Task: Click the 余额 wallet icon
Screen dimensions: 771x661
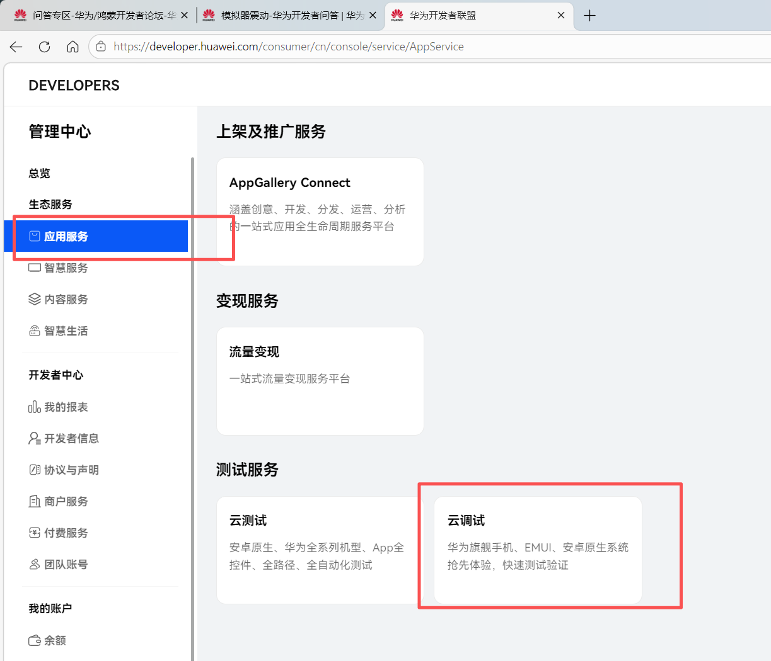Action: point(35,640)
